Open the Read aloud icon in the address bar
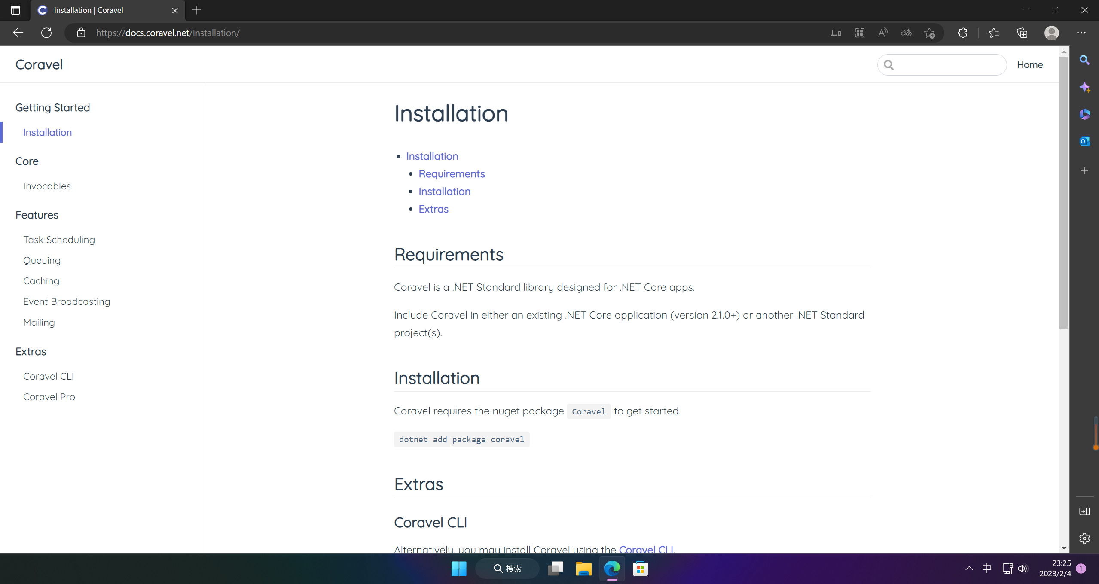1099x584 pixels. (x=882, y=33)
